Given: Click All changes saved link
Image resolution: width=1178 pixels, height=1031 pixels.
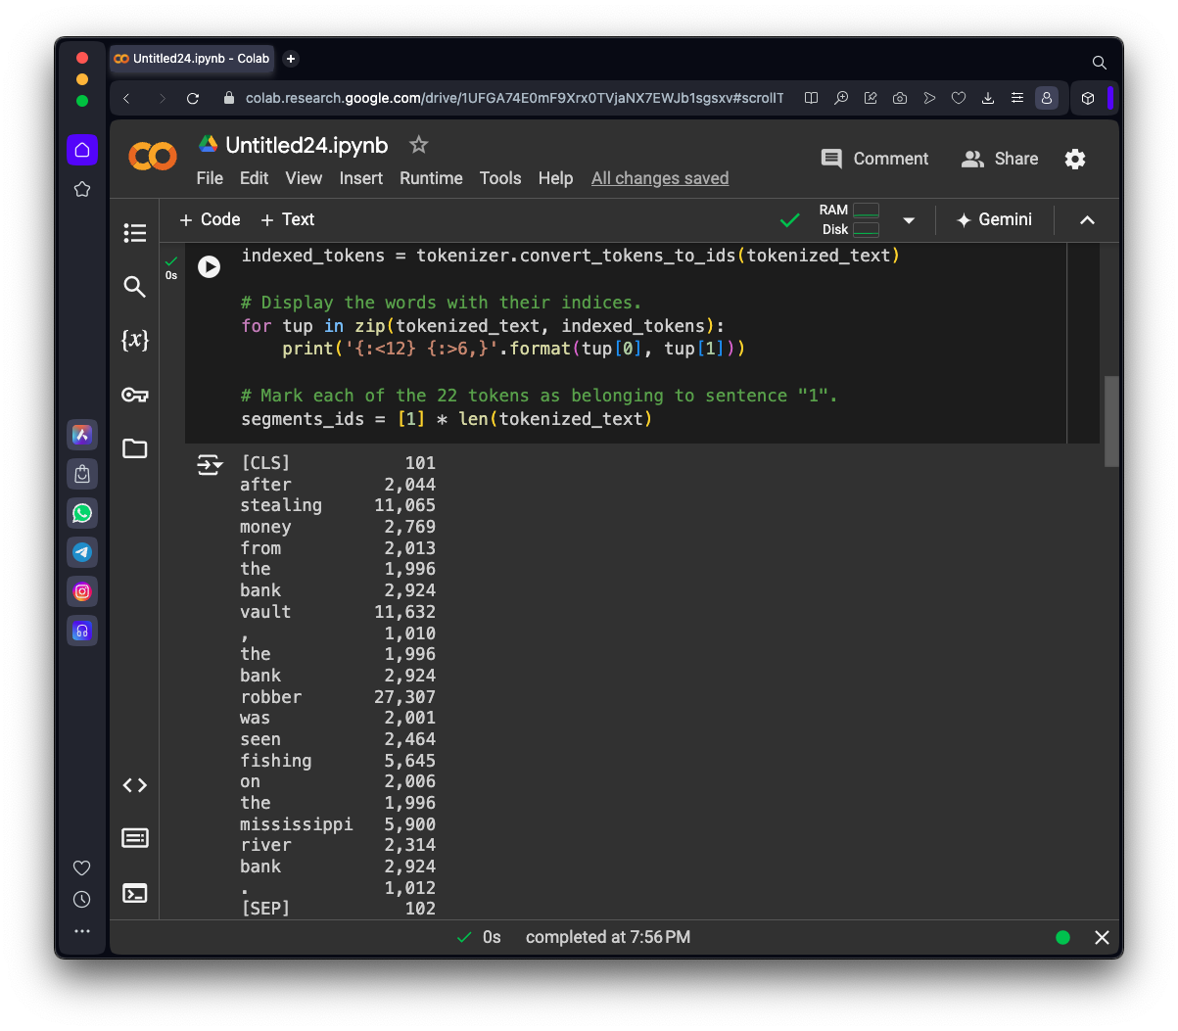Looking at the screenshot, I should tap(660, 178).
